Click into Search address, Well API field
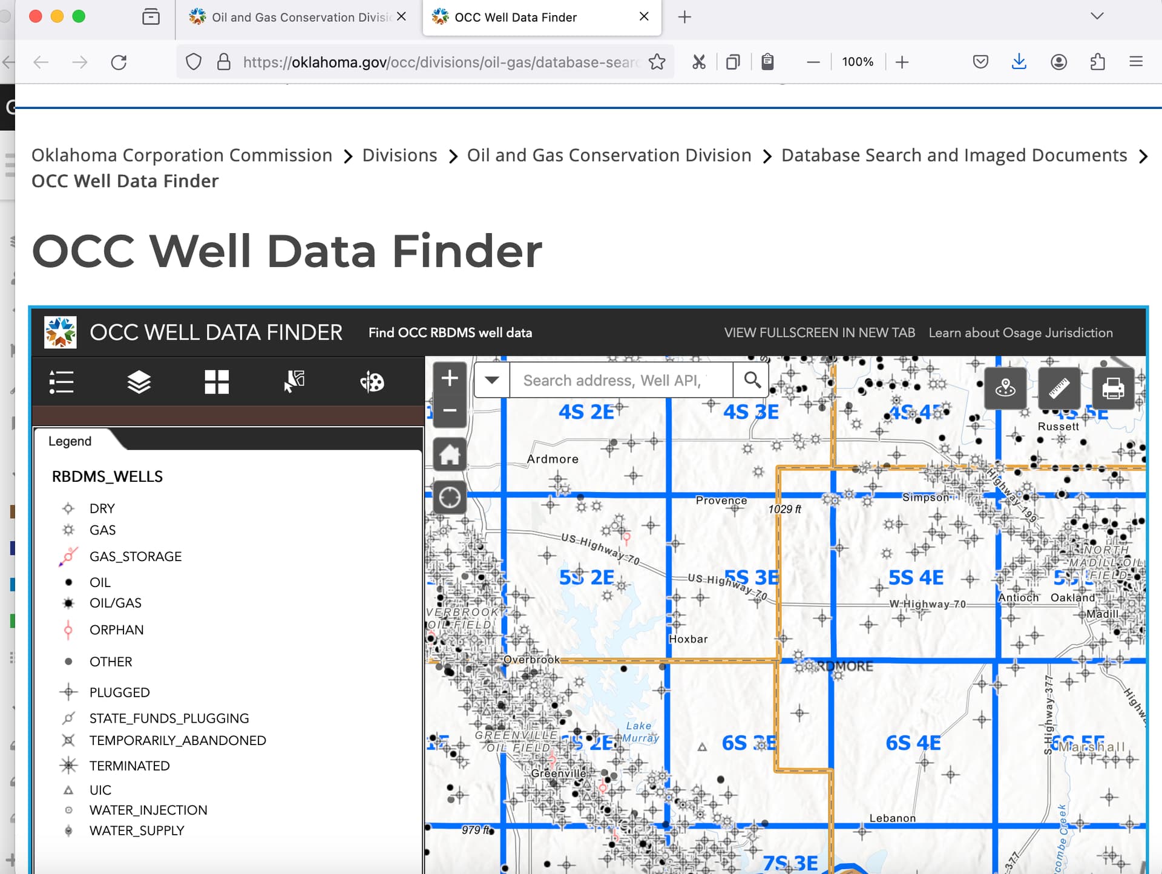The height and width of the screenshot is (874, 1162). tap(621, 380)
